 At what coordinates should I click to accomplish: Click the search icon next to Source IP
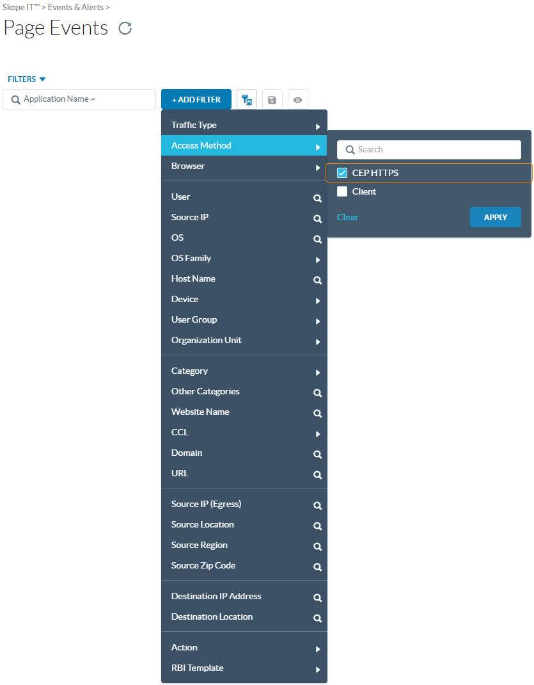click(x=317, y=219)
